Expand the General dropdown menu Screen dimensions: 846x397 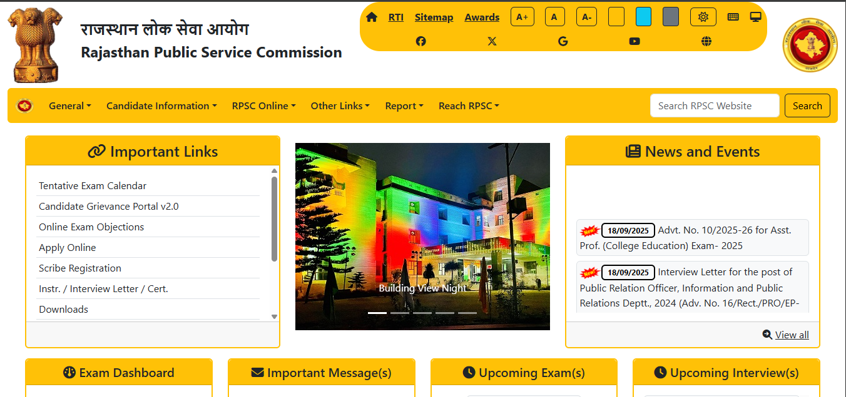click(x=69, y=105)
